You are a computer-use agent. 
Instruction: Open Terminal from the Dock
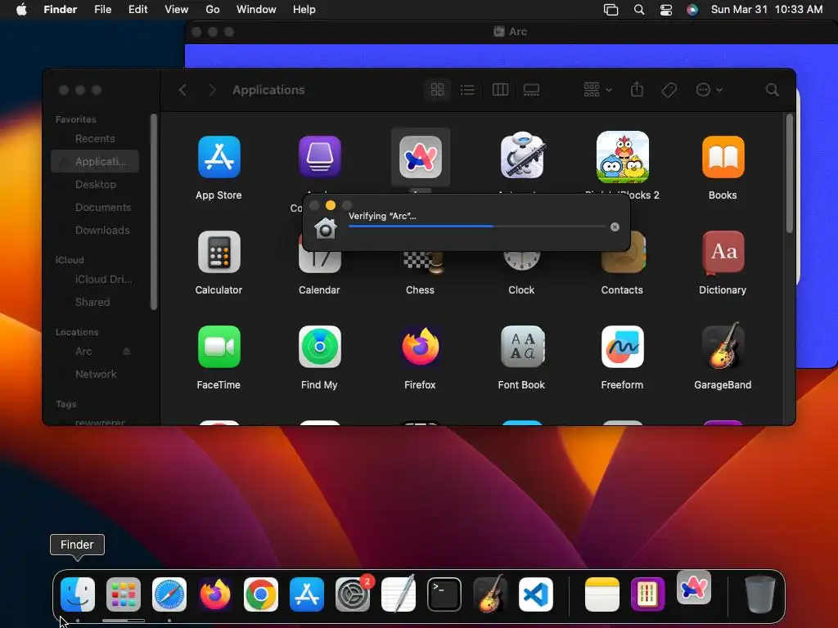tap(444, 594)
